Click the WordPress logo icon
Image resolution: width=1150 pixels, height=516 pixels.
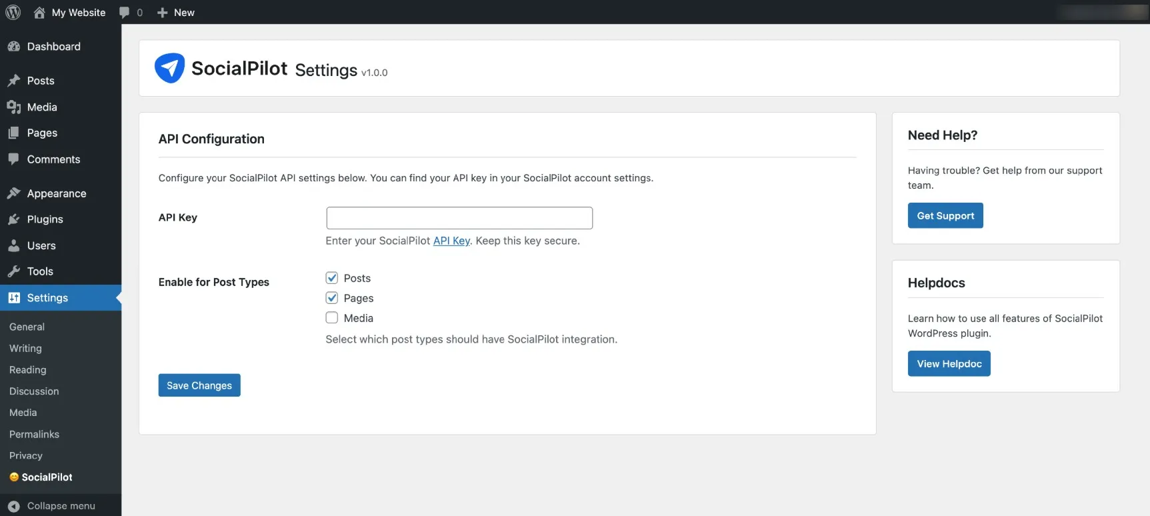click(x=13, y=12)
